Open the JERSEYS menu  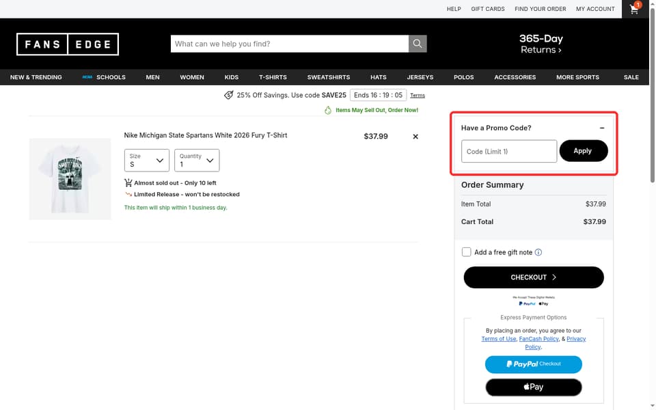420,77
